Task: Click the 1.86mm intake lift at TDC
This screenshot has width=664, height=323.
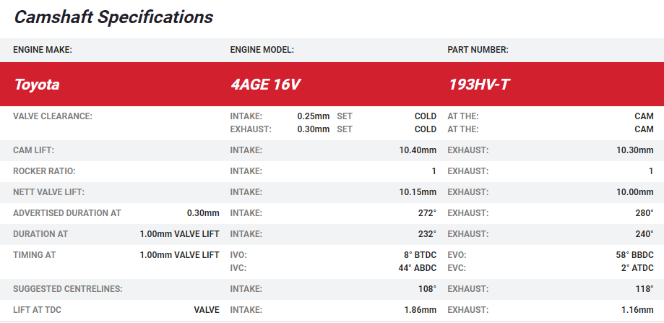Action: [x=420, y=310]
